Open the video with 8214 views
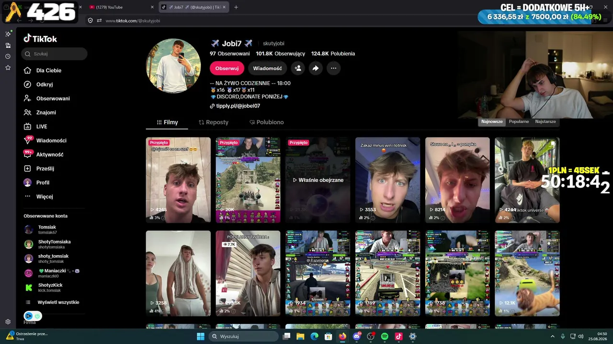 [x=457, y=180]
